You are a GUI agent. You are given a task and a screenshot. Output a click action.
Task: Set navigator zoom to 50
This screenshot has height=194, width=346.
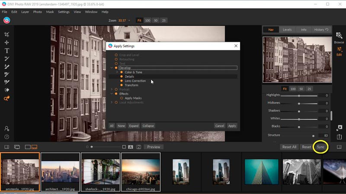(301, 89)
